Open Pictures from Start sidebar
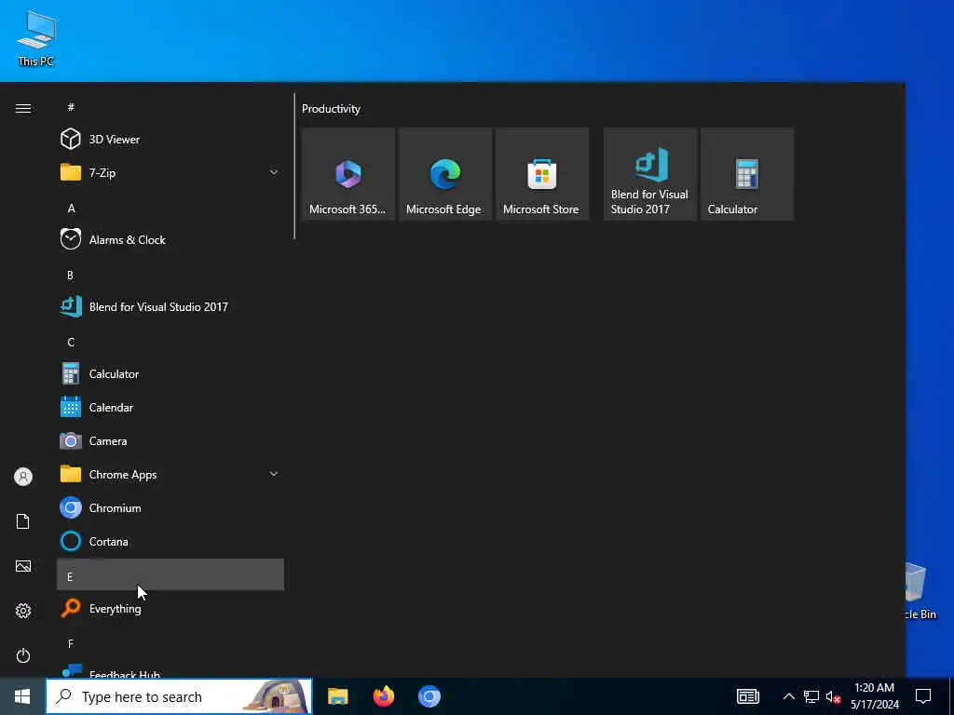 tap(23, 566)
